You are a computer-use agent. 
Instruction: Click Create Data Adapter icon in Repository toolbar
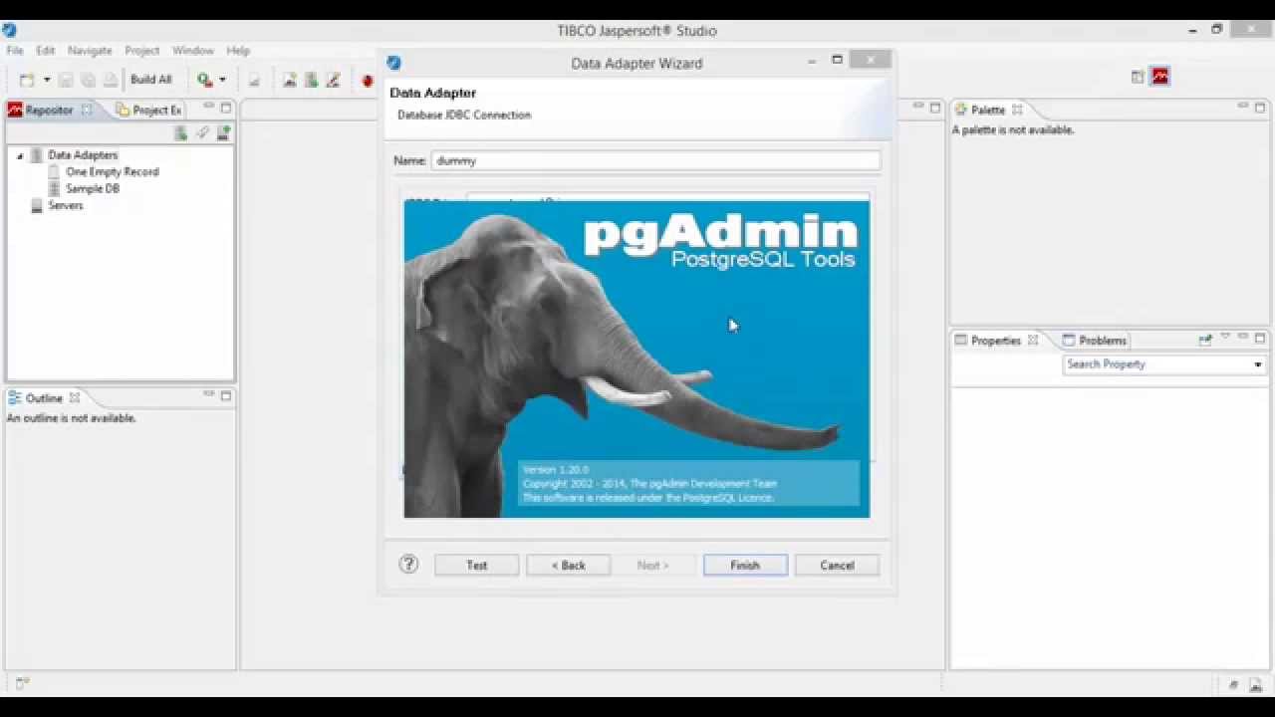coord(180,132)
